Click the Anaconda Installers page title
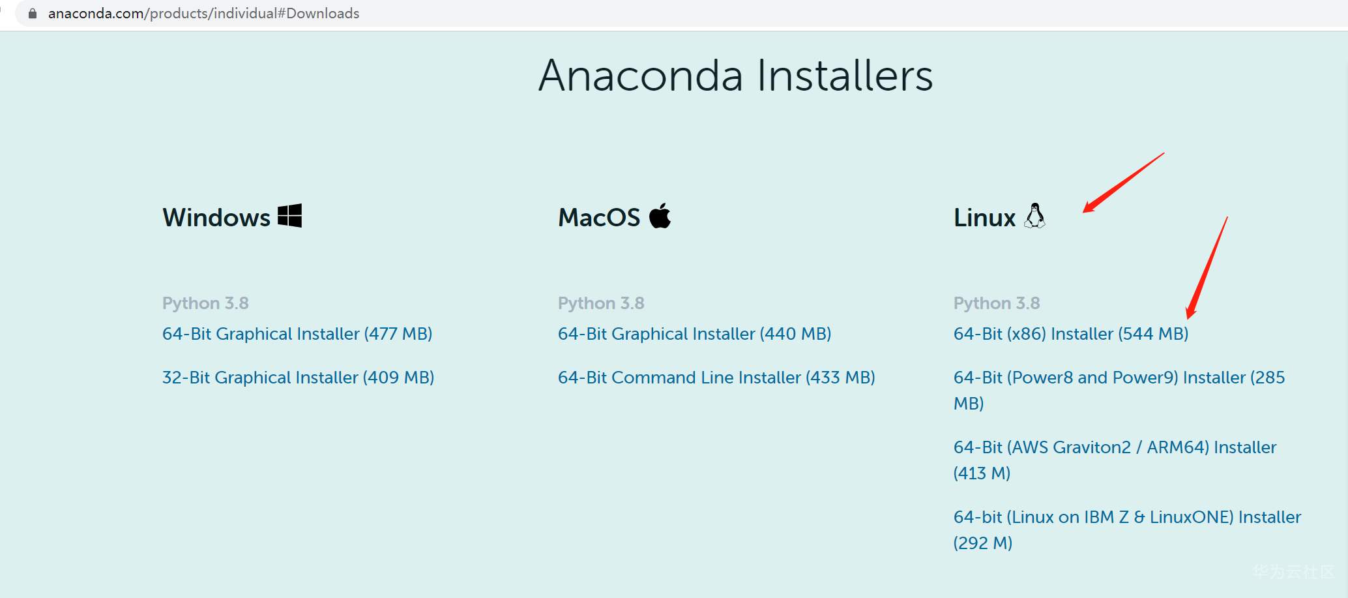 [735, 76]
